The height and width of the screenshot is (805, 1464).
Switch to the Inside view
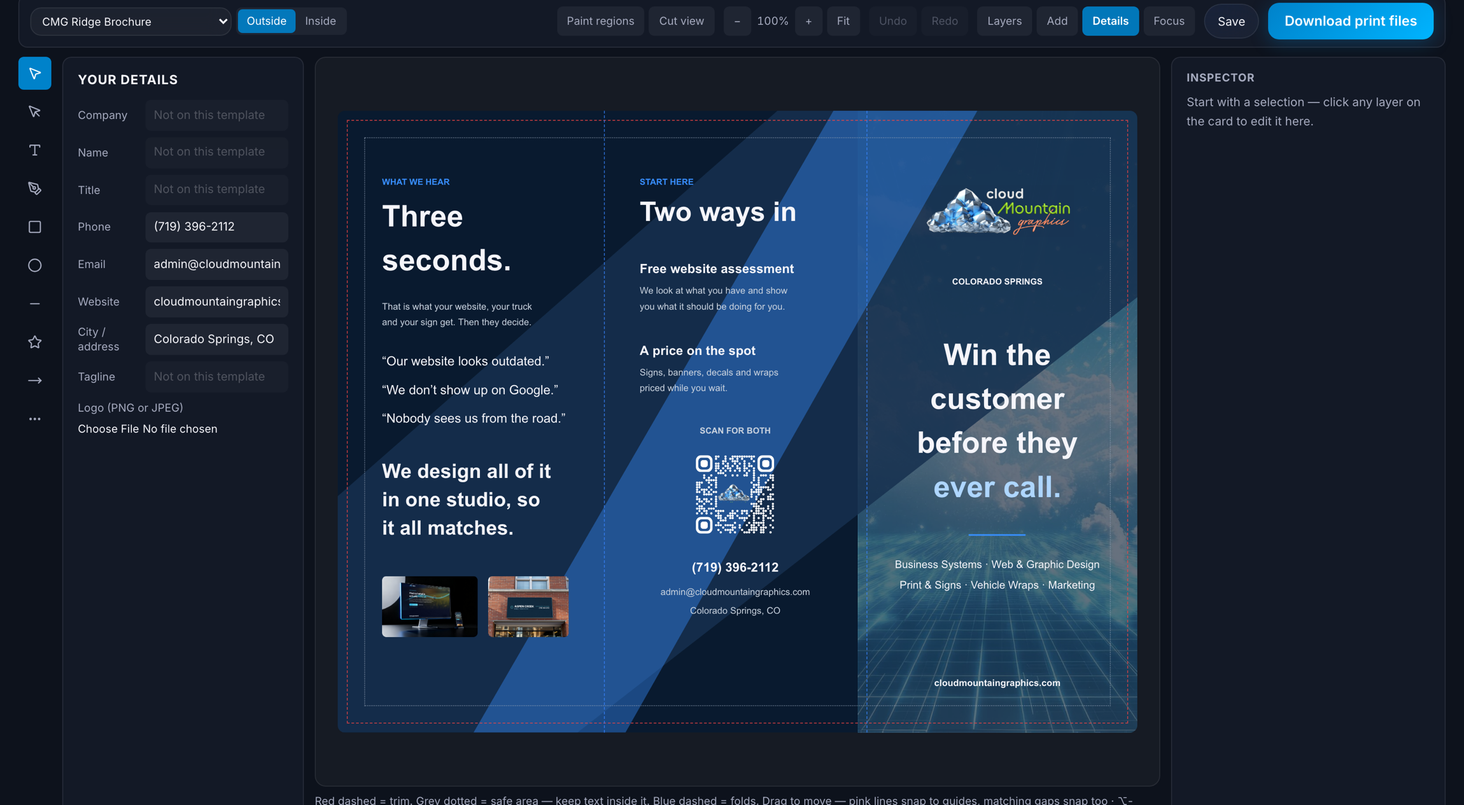point(320,21)
